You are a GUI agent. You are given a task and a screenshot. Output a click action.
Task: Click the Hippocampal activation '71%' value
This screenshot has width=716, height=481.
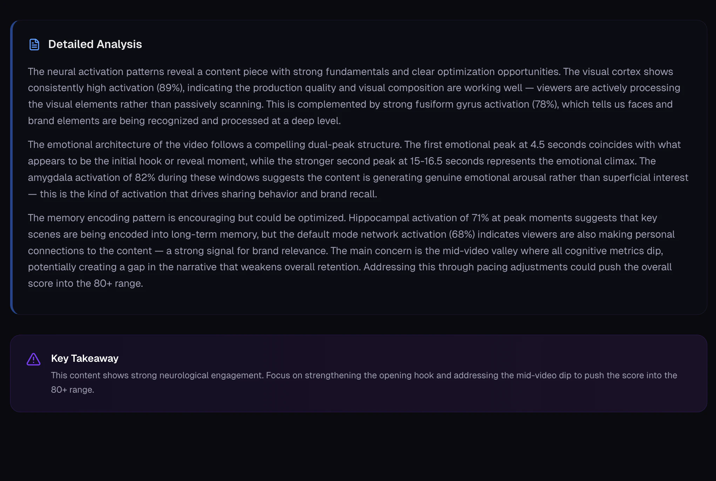pyautogui.click(x=480, y=218)
